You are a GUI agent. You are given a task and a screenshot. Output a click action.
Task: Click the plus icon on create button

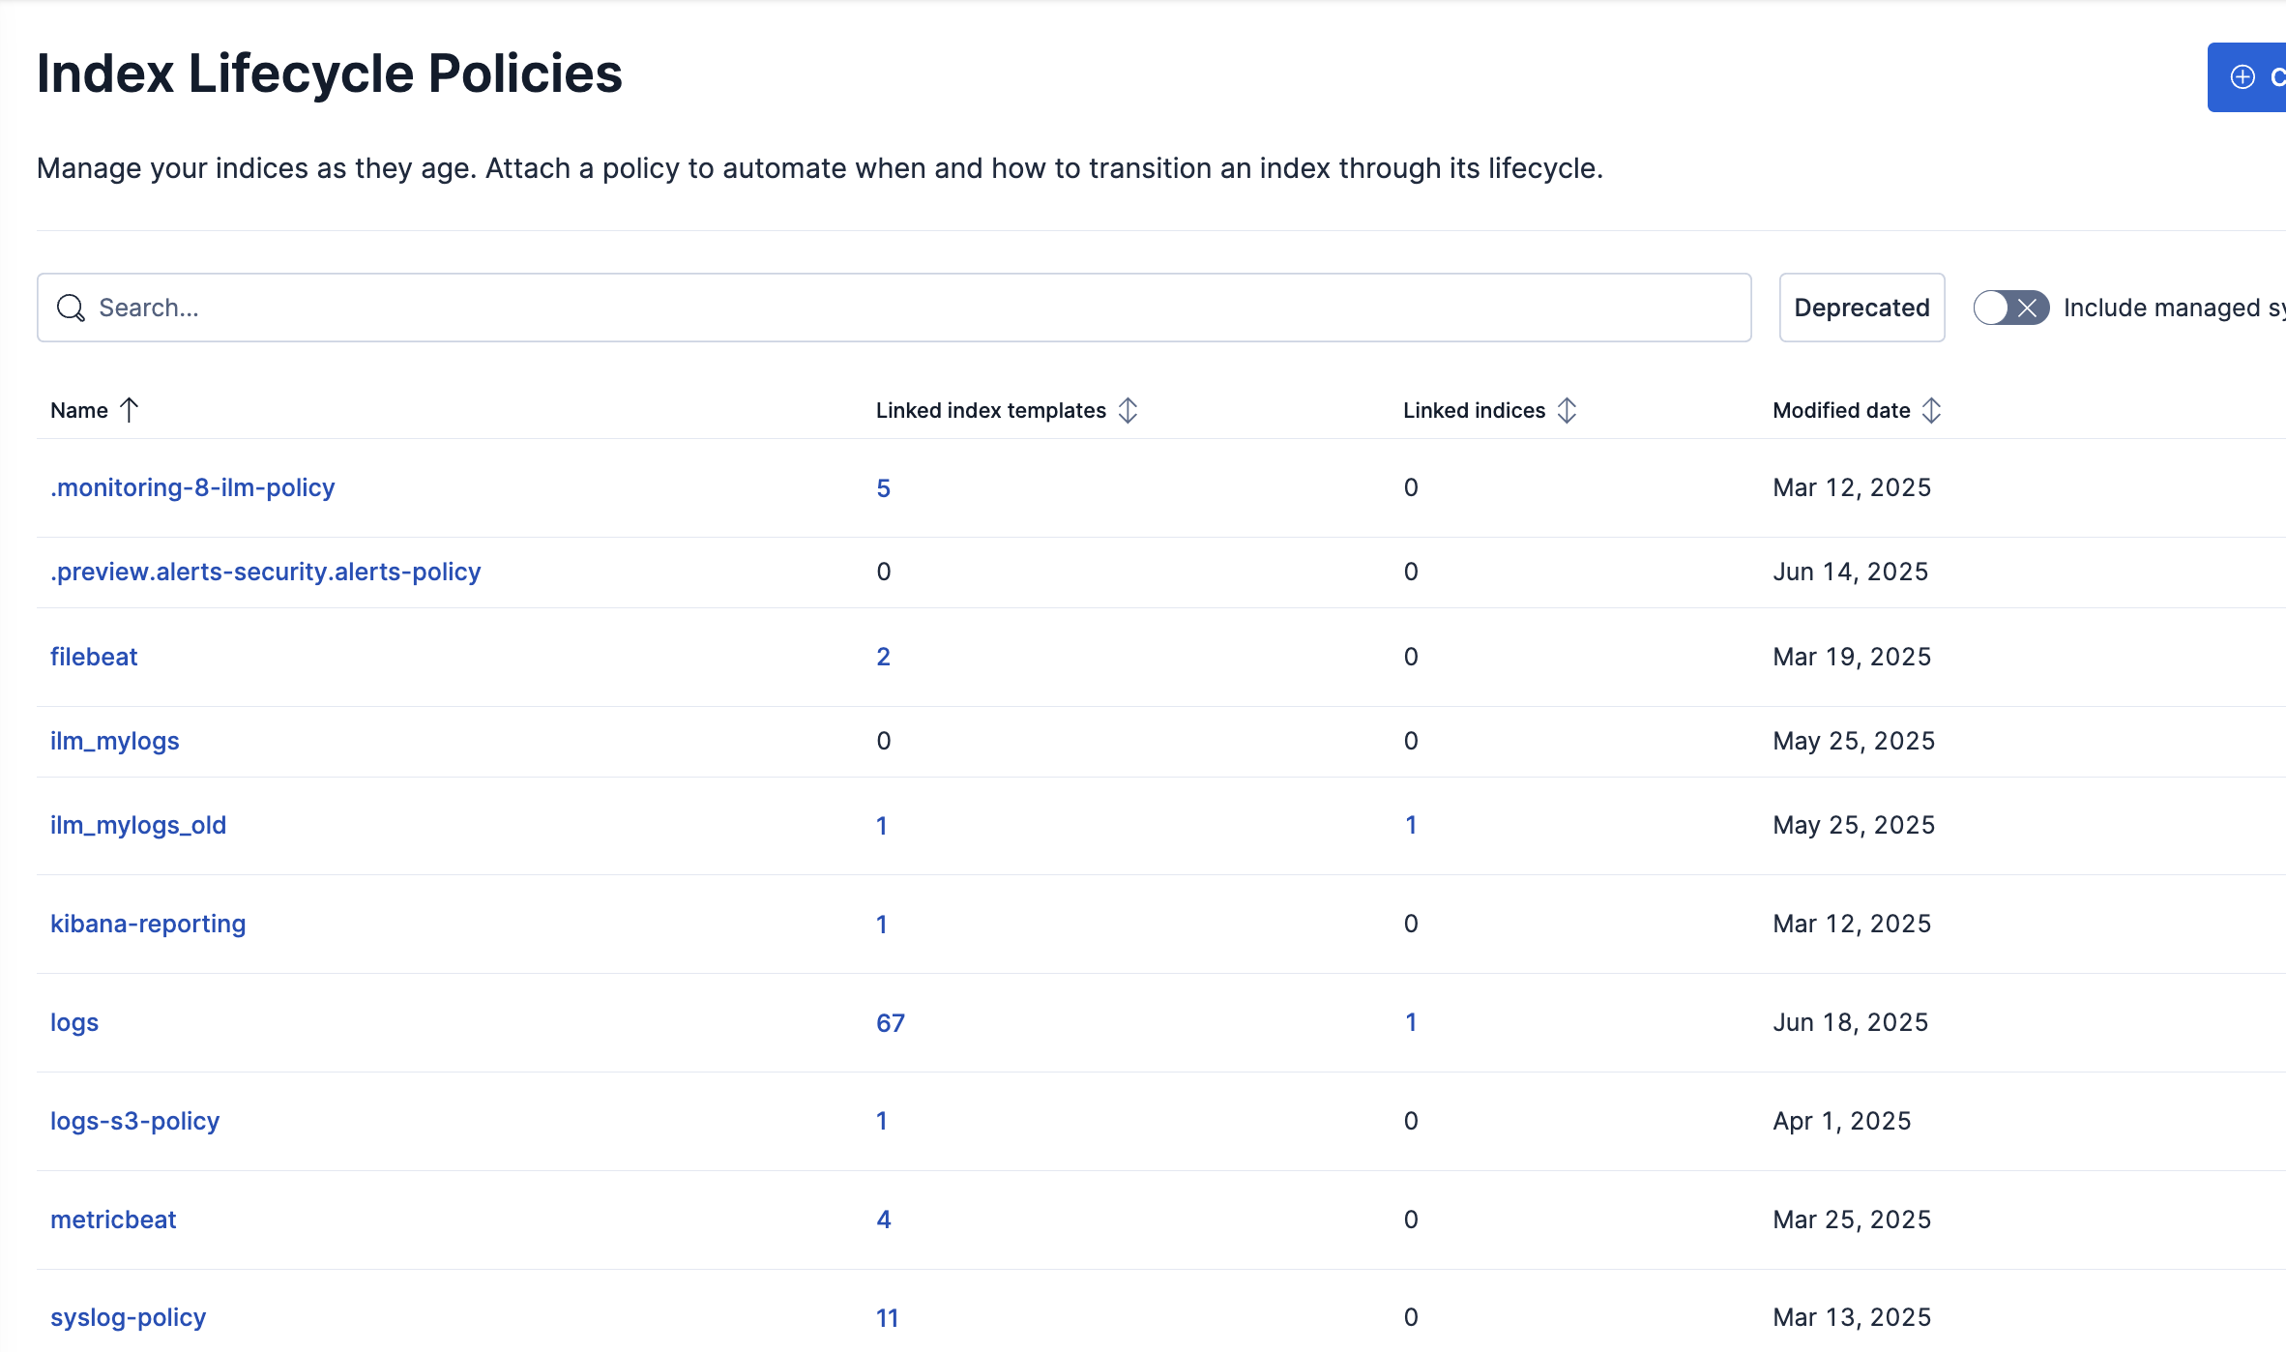2242,77
